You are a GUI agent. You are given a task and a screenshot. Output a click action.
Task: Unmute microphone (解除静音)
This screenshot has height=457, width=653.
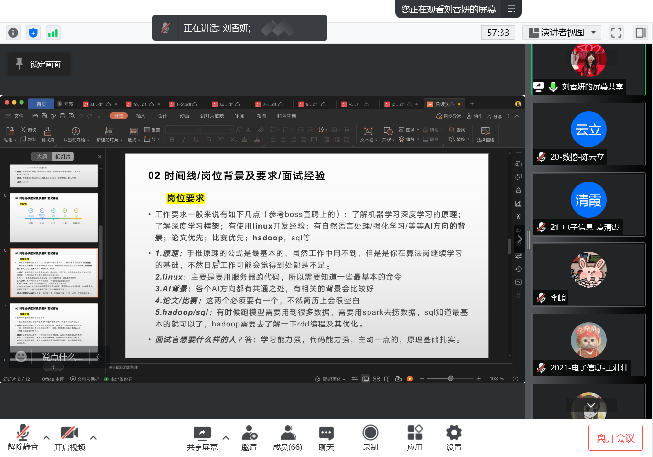(22, 437)
